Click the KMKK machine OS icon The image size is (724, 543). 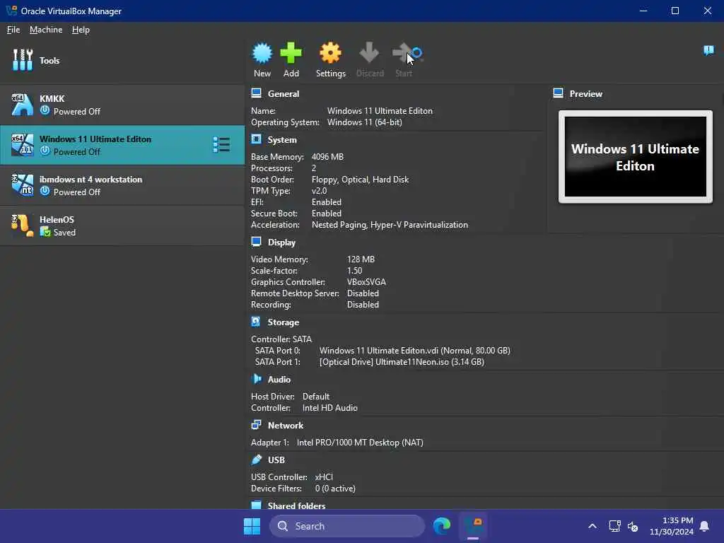[22, 105]
